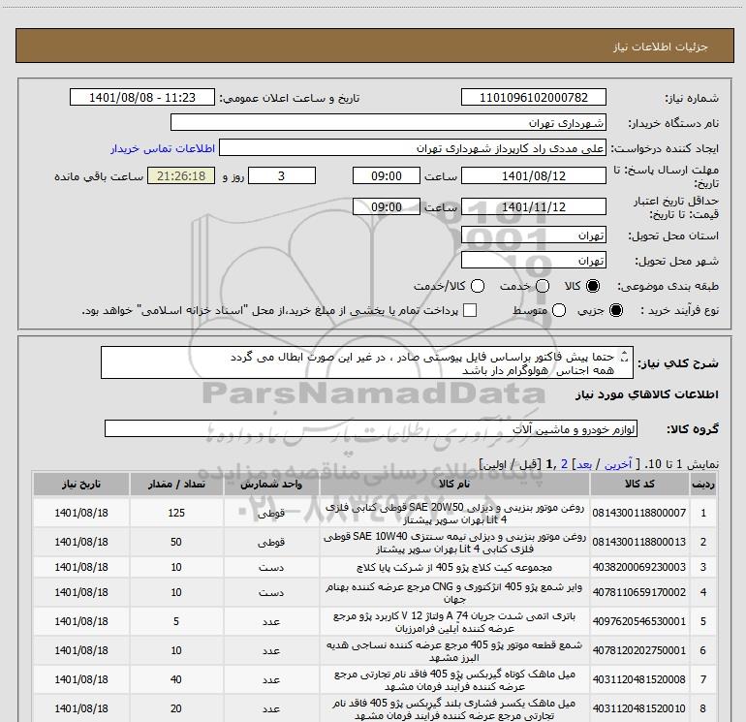Select the متوسط purchase type radio

(559, 310)
